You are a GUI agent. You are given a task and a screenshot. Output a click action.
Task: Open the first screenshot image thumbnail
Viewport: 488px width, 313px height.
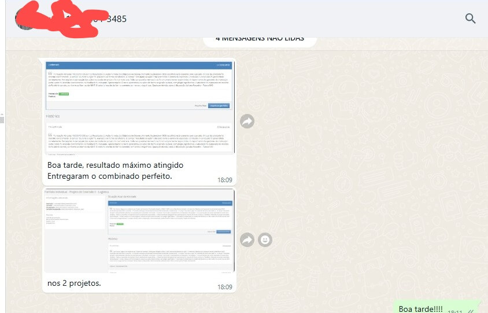pos(139,107)
